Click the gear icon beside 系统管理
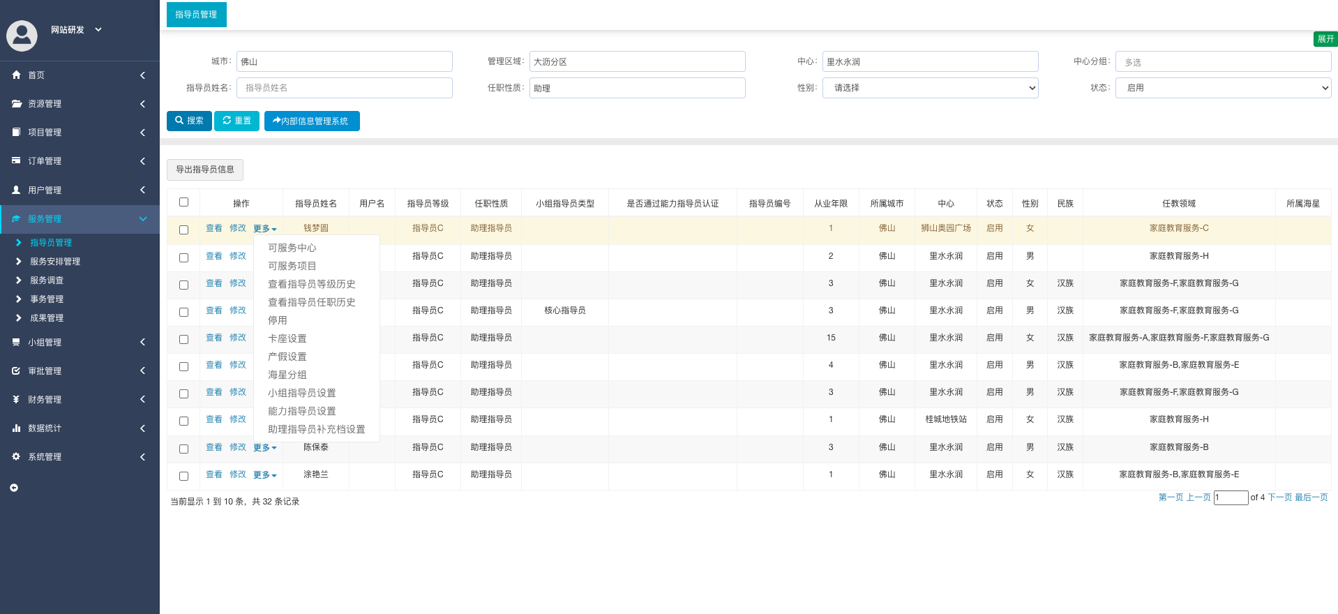The height and width of the screenshot is (614, 1338). (x=16, y=456)
